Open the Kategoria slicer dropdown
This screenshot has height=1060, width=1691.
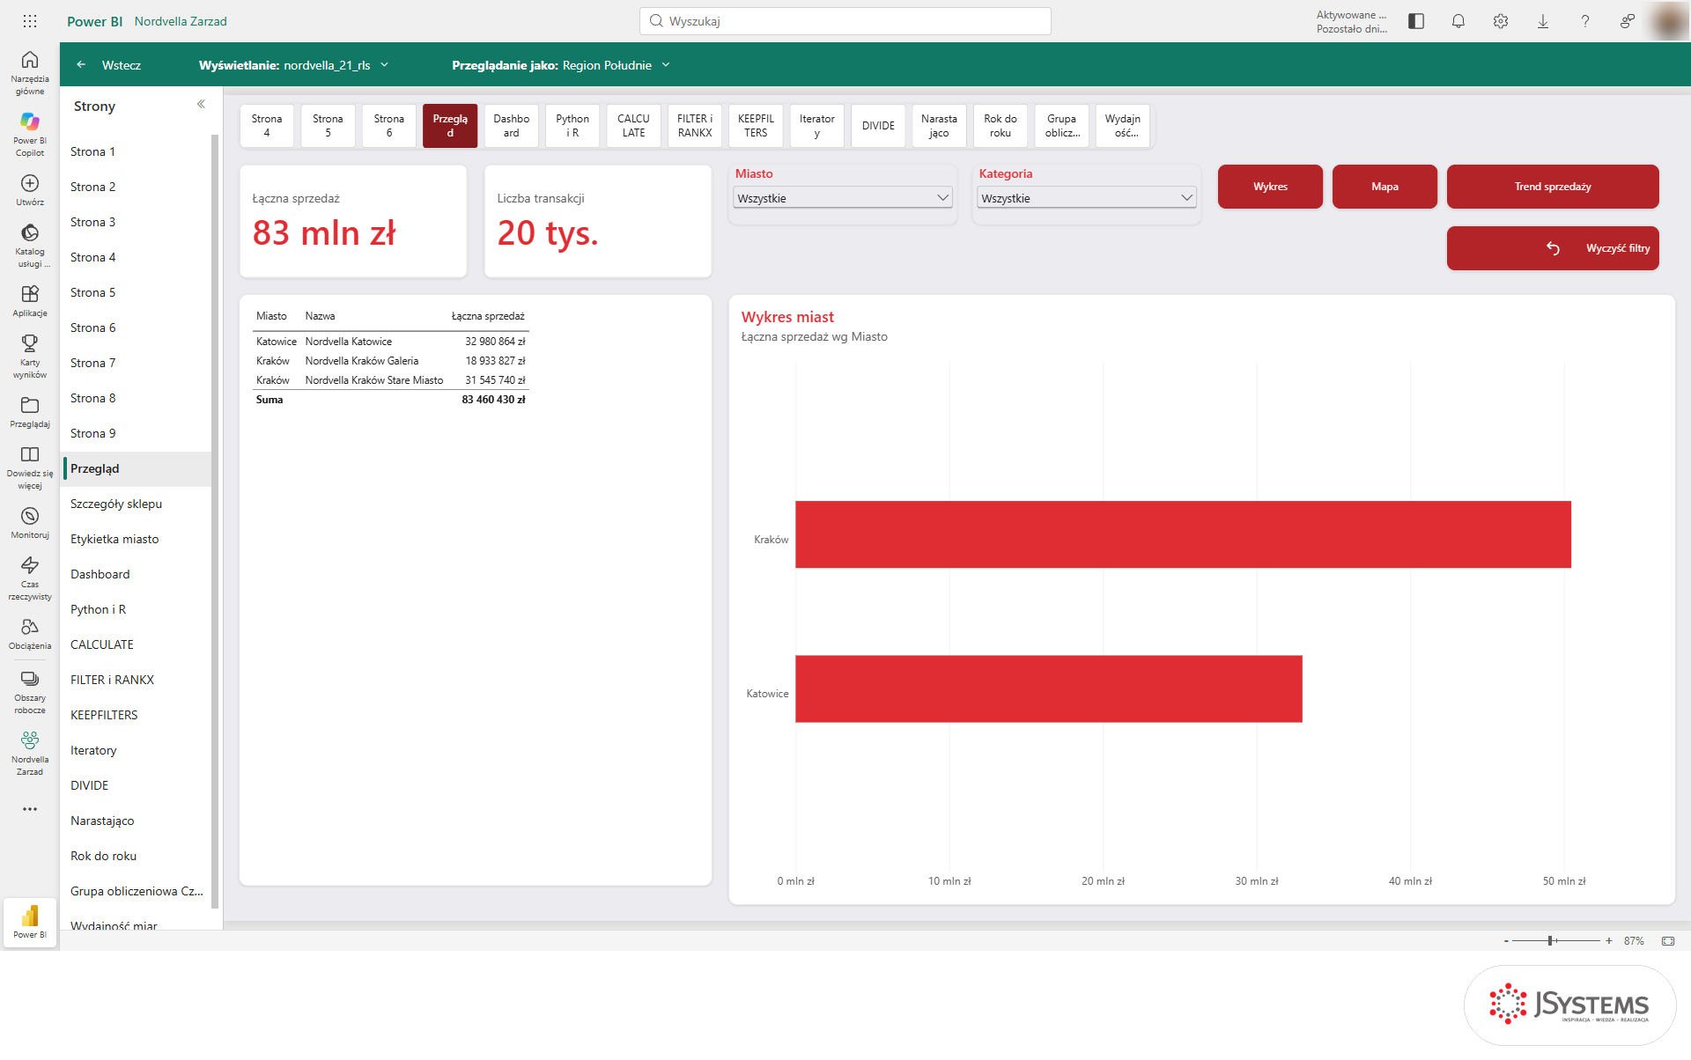pyautogui.click(x=1087, y=198)
